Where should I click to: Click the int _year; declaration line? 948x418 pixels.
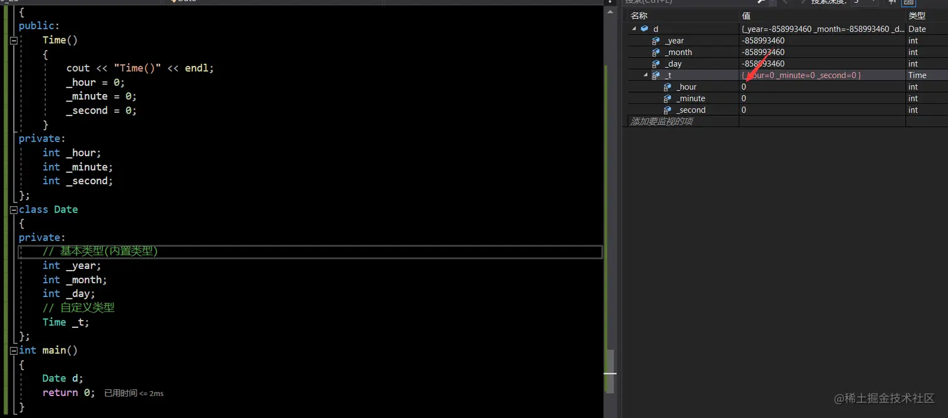coord(71,266)
